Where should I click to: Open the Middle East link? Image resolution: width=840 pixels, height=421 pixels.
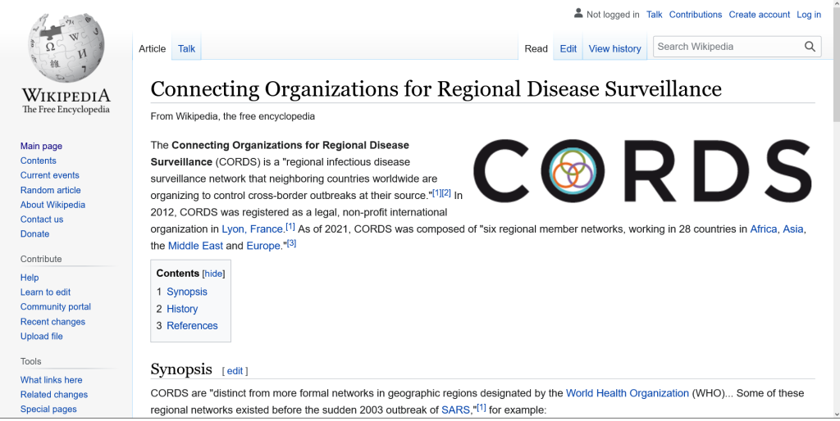(x=195, y=246)
